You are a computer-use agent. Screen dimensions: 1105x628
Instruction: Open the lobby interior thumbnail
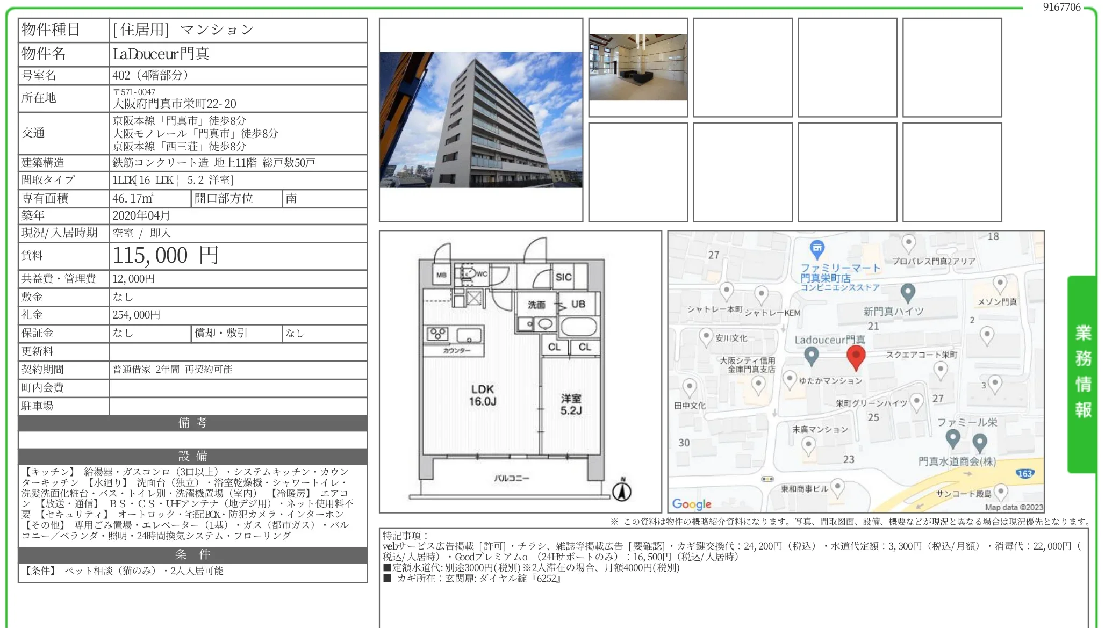[638, 67]
